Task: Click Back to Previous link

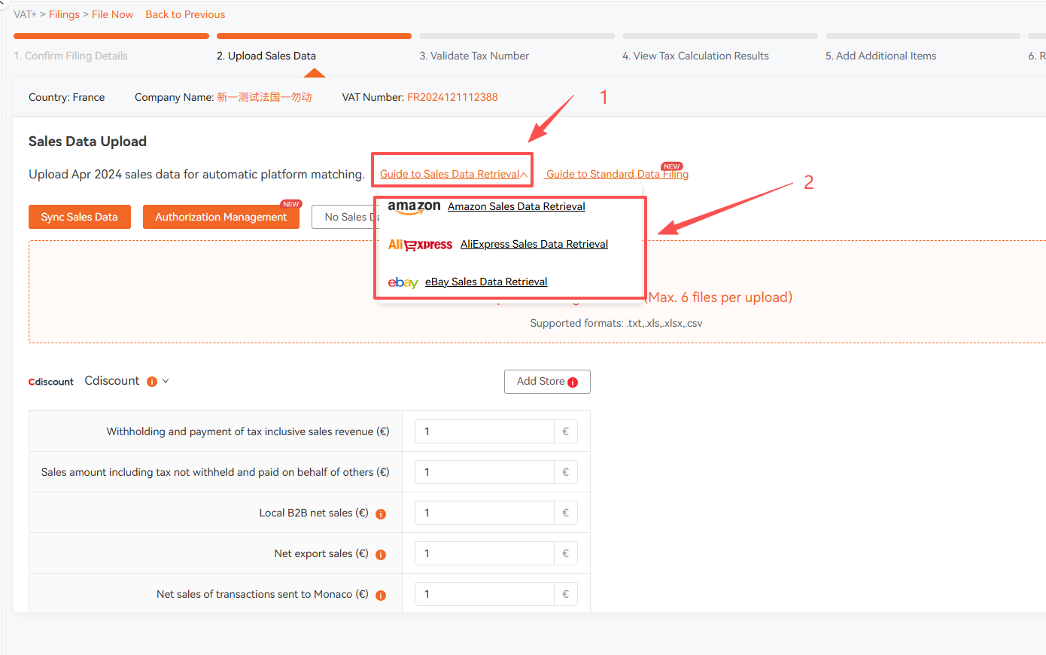Action: (x=185, y=14)
